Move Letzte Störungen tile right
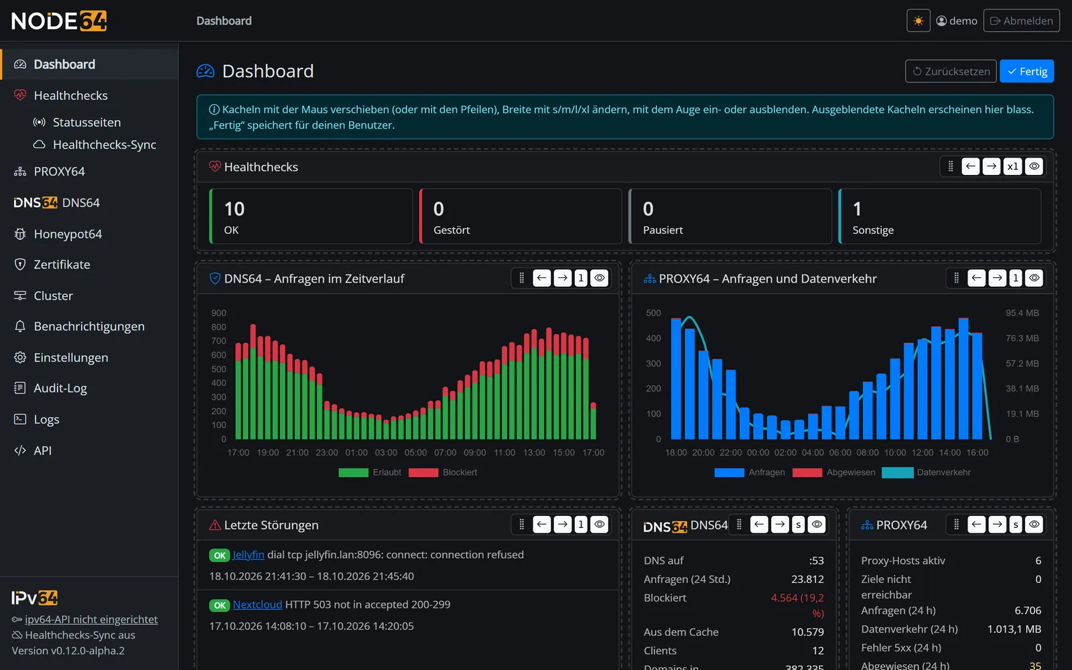 [563, 525]
